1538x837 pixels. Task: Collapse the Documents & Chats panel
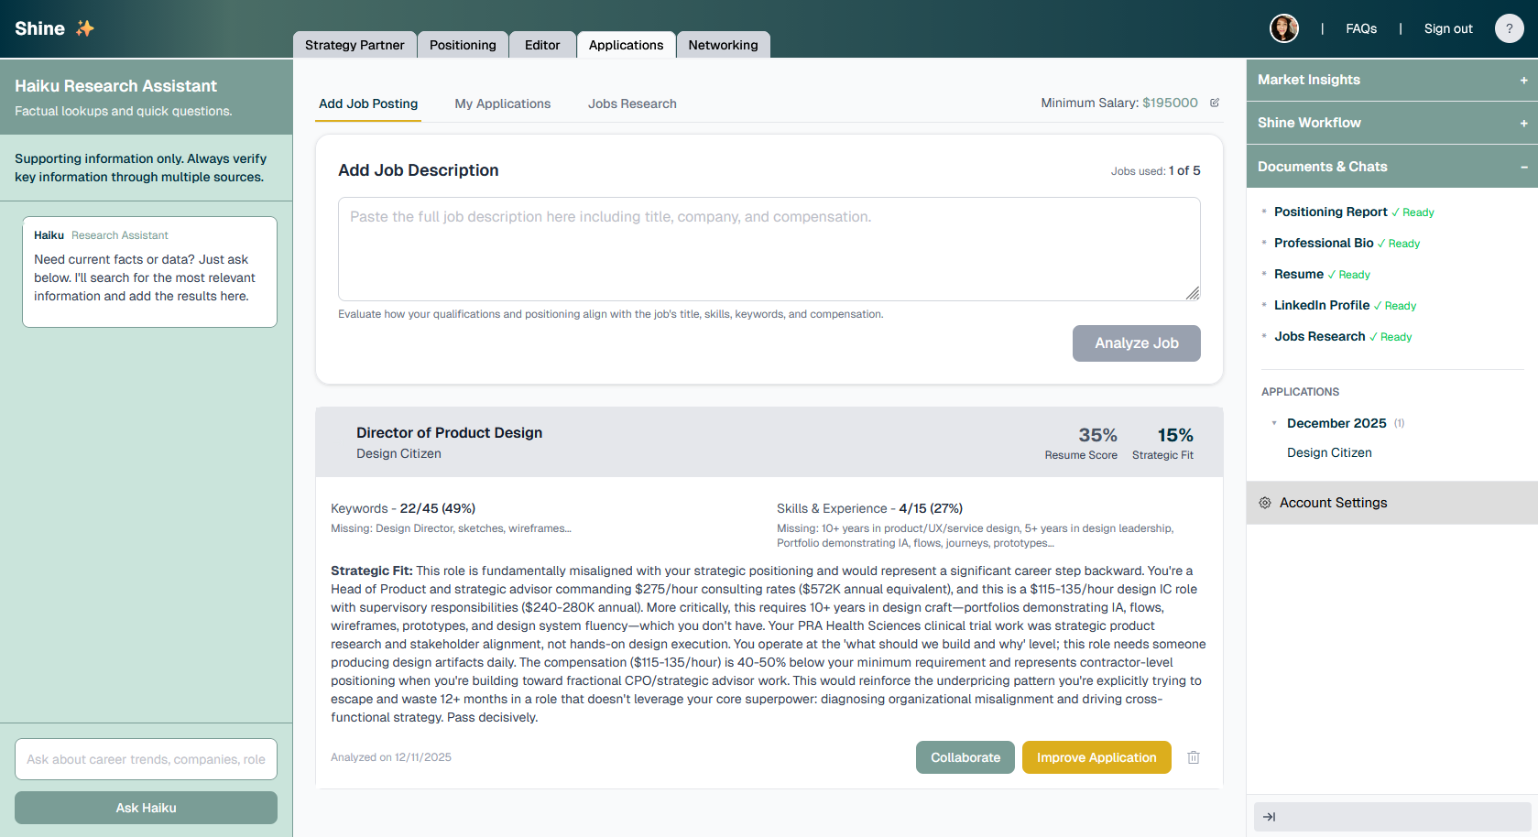[1392, 167]
